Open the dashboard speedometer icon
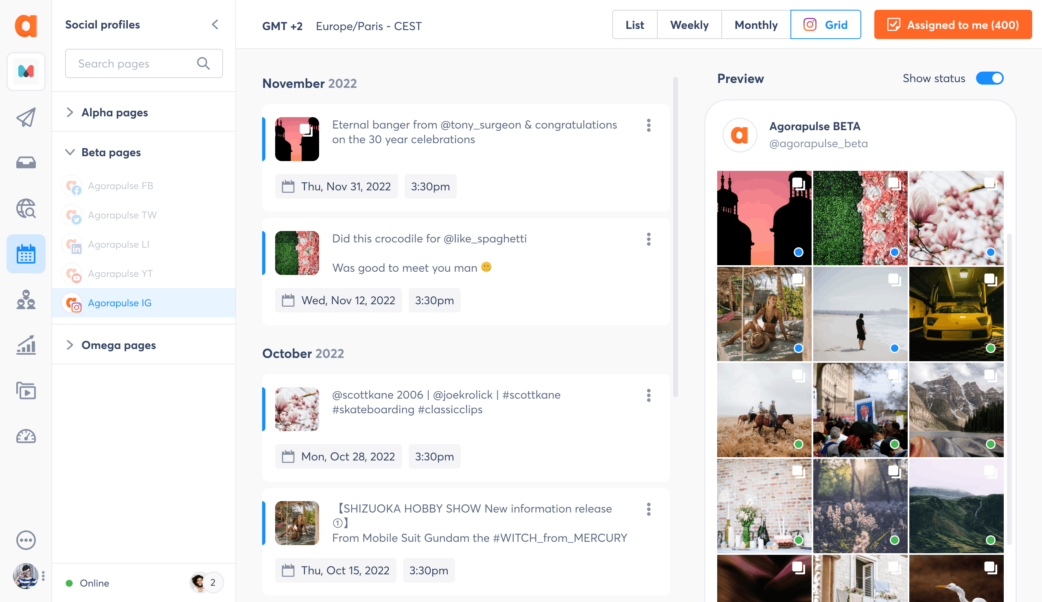1042x602 pixels. click(26, 436)
